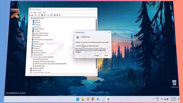Click the battery icon in system tray

(x=168, y=99)
